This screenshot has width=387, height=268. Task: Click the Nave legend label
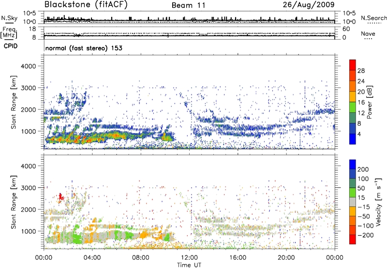click(368, 34)
